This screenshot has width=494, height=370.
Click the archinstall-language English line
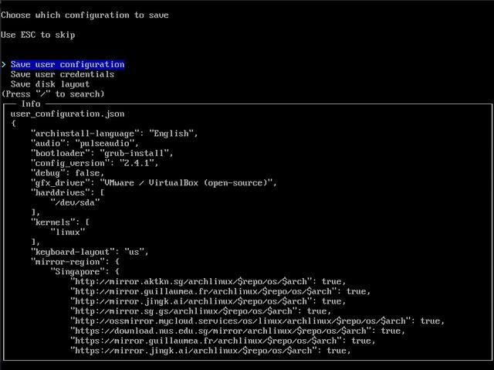(x=114, y=134)
